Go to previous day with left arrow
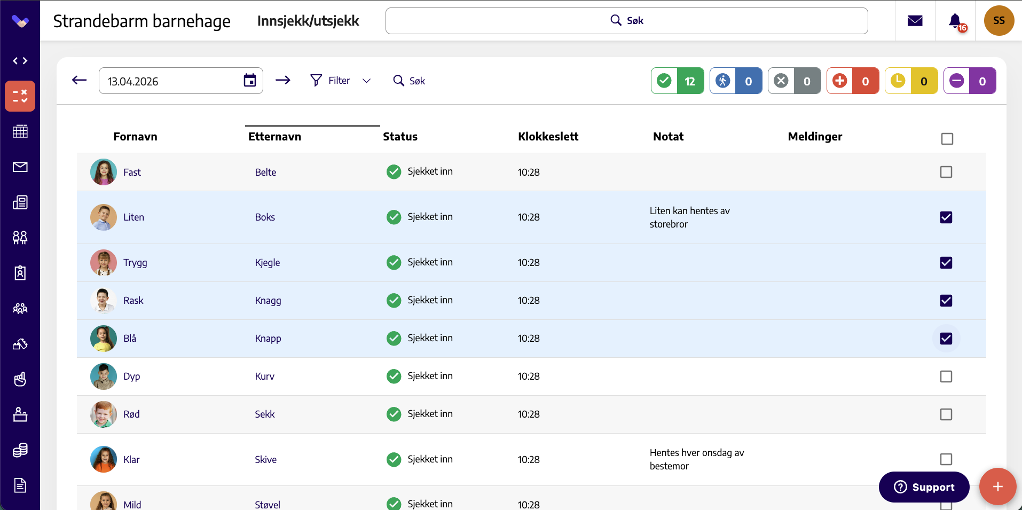Image resolution: width=1022 pixels, height=510 pixels. 79,80
